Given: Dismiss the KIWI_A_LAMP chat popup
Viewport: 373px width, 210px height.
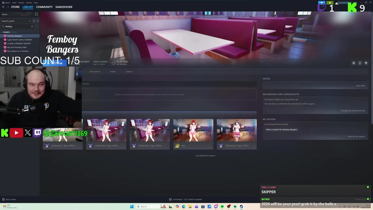Looking at the screenshot, I should pyautogui.click(x=368, y=187).
